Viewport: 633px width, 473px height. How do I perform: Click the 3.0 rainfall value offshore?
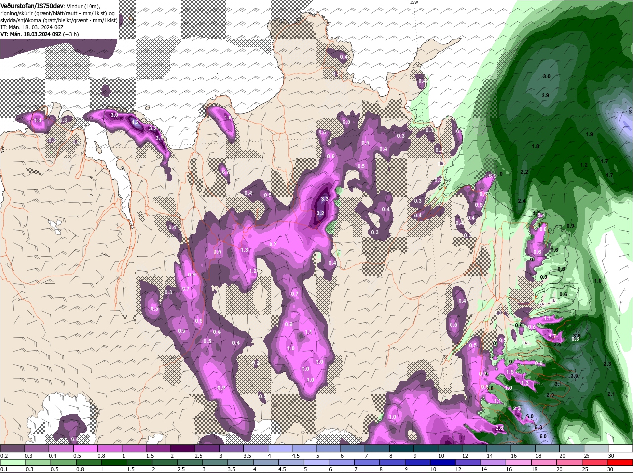547,77
